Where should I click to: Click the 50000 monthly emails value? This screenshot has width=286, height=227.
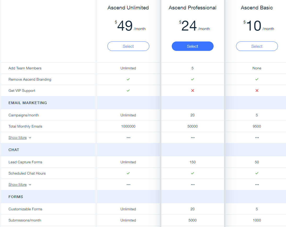193,126
